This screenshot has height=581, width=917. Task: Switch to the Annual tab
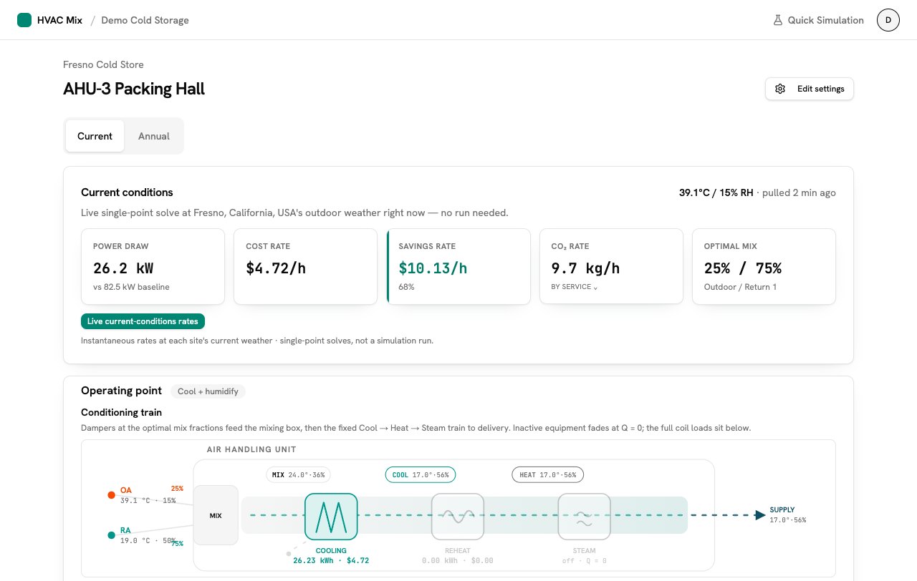[154, 136]
